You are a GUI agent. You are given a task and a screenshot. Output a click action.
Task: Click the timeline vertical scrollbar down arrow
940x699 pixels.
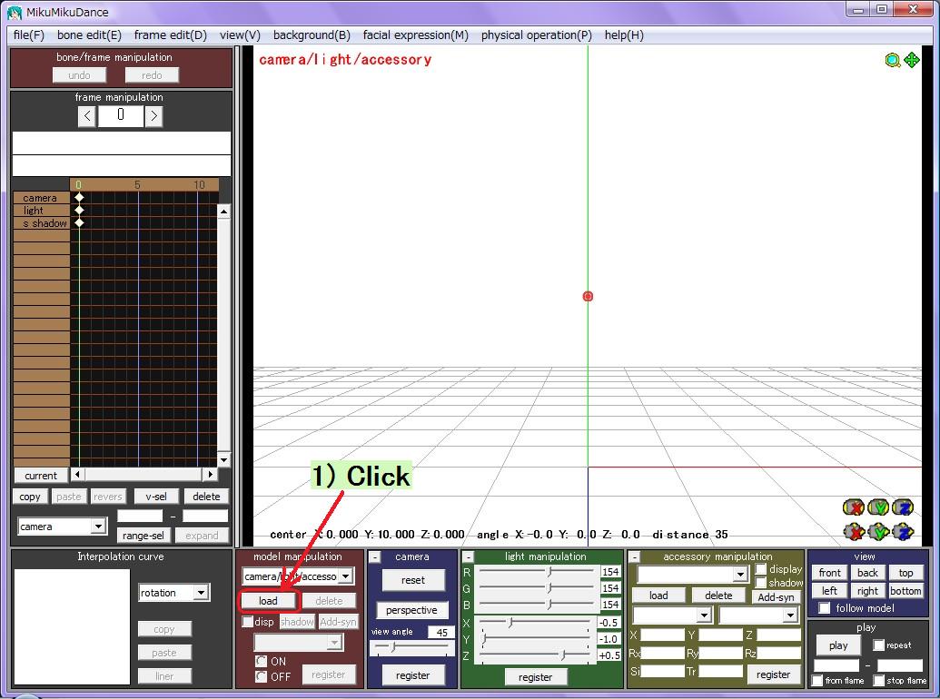(x=223, y=460)
